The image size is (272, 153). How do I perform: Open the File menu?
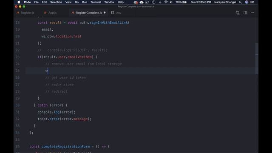pos(36,2)
